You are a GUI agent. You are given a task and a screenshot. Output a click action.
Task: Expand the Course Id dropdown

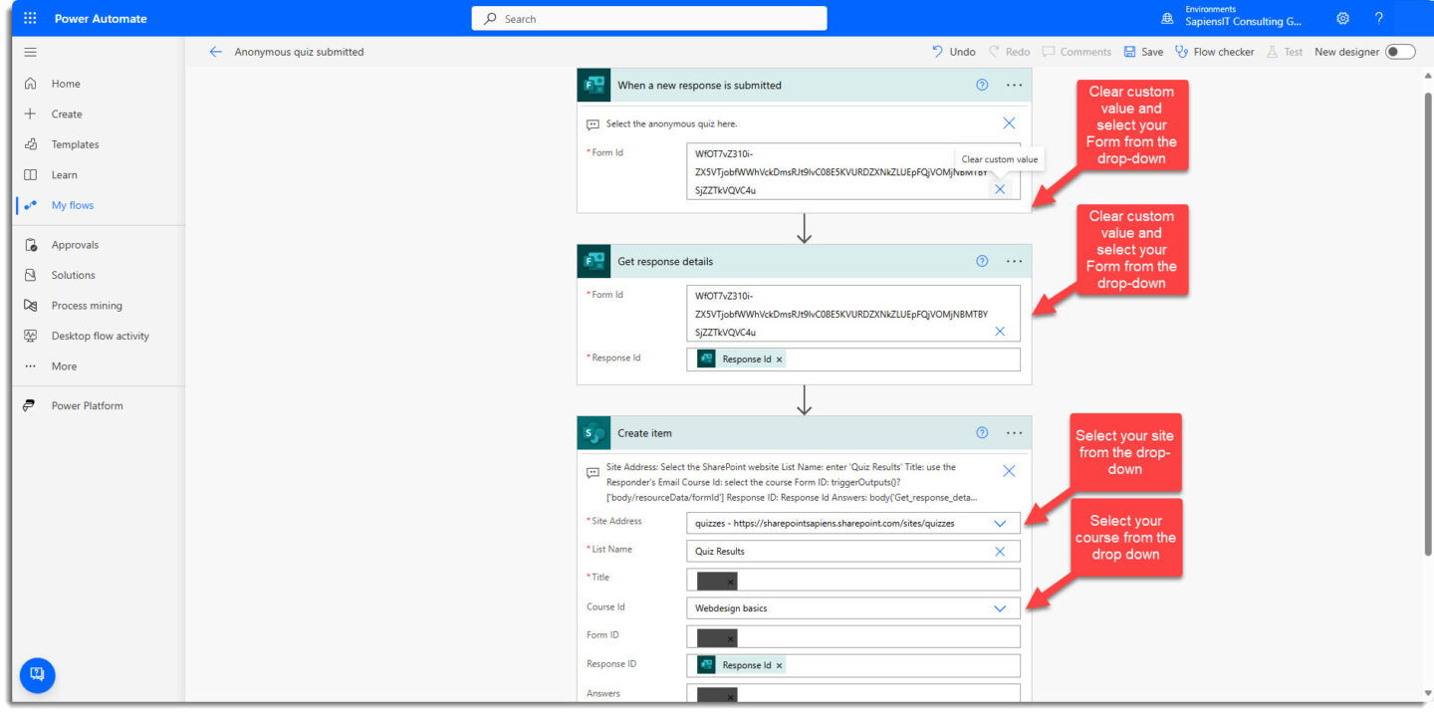pyautogui.click(x=1000, y=608)
